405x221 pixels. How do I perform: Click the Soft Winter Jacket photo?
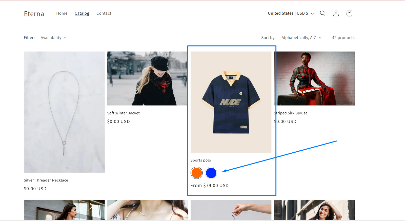pos(147,78)
